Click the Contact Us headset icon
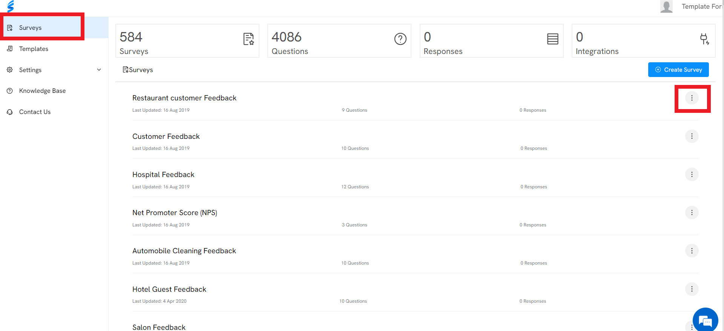Image resolution: width=724 pixels, height=331 pixels. pos(10,112)
